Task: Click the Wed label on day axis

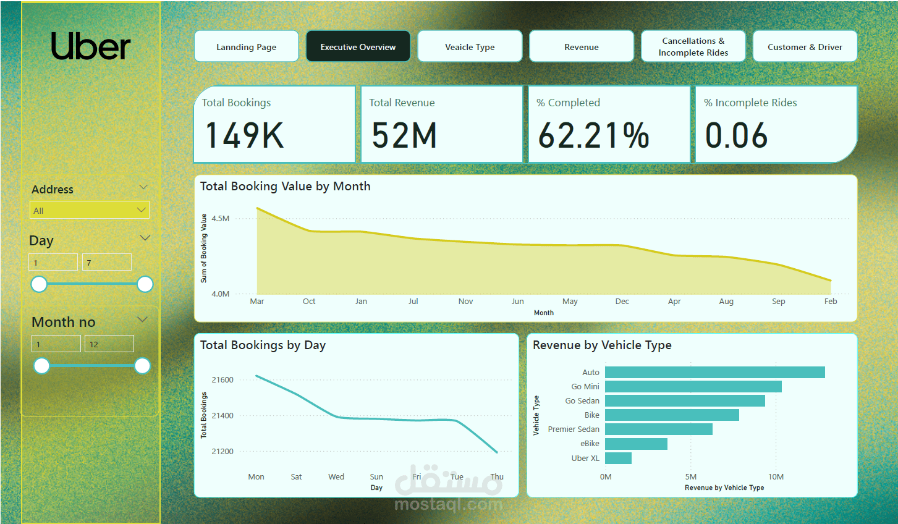Action: pyautogui.click(x=336, y=477)
